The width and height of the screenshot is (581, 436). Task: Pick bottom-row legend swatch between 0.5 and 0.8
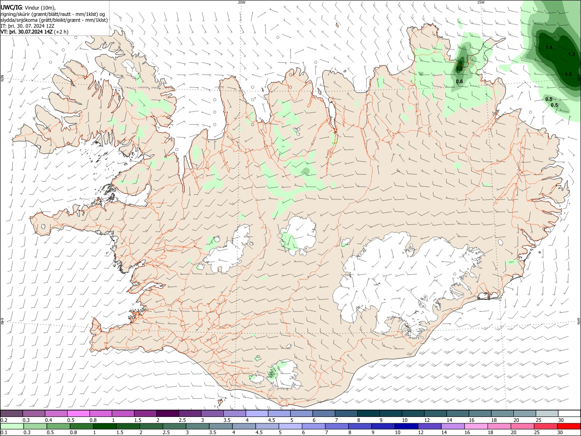tap(58, 426)
